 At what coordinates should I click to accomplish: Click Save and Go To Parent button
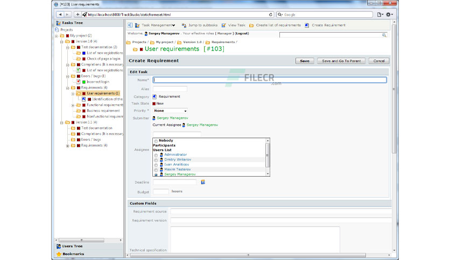[341, 61]
